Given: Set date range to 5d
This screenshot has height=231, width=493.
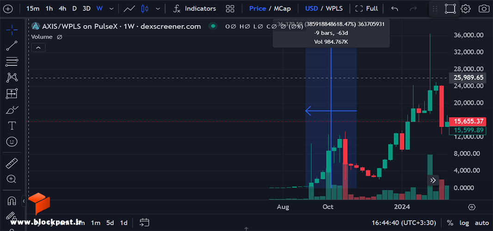Looking at the screenshot, I should 110,223.
